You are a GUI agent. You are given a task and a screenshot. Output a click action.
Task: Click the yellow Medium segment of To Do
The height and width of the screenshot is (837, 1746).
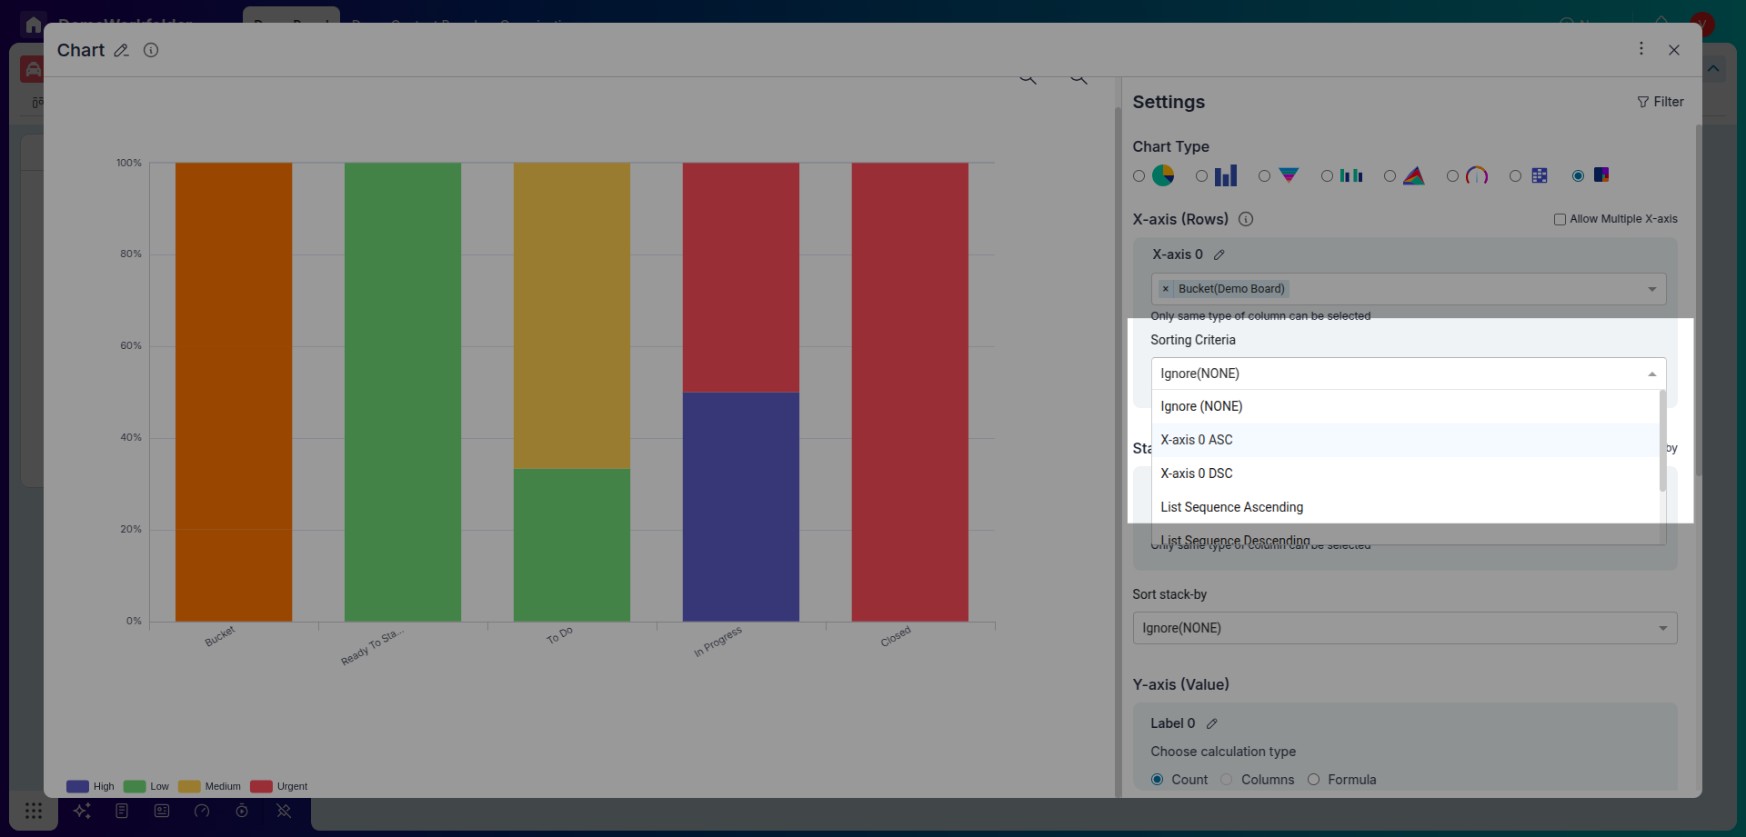pyautogui.click(x=572, y=316)
